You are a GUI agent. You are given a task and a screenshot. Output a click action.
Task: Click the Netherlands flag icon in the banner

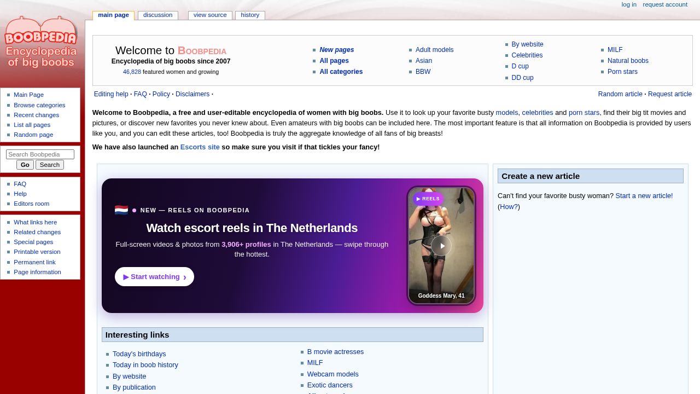pyautogui.click(x=121, y=210)
